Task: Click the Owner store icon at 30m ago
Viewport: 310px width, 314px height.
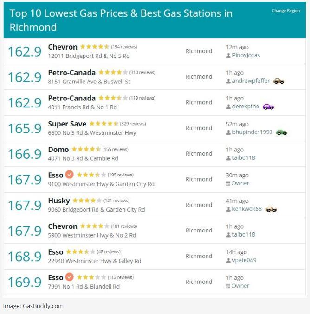Action: 228,183
